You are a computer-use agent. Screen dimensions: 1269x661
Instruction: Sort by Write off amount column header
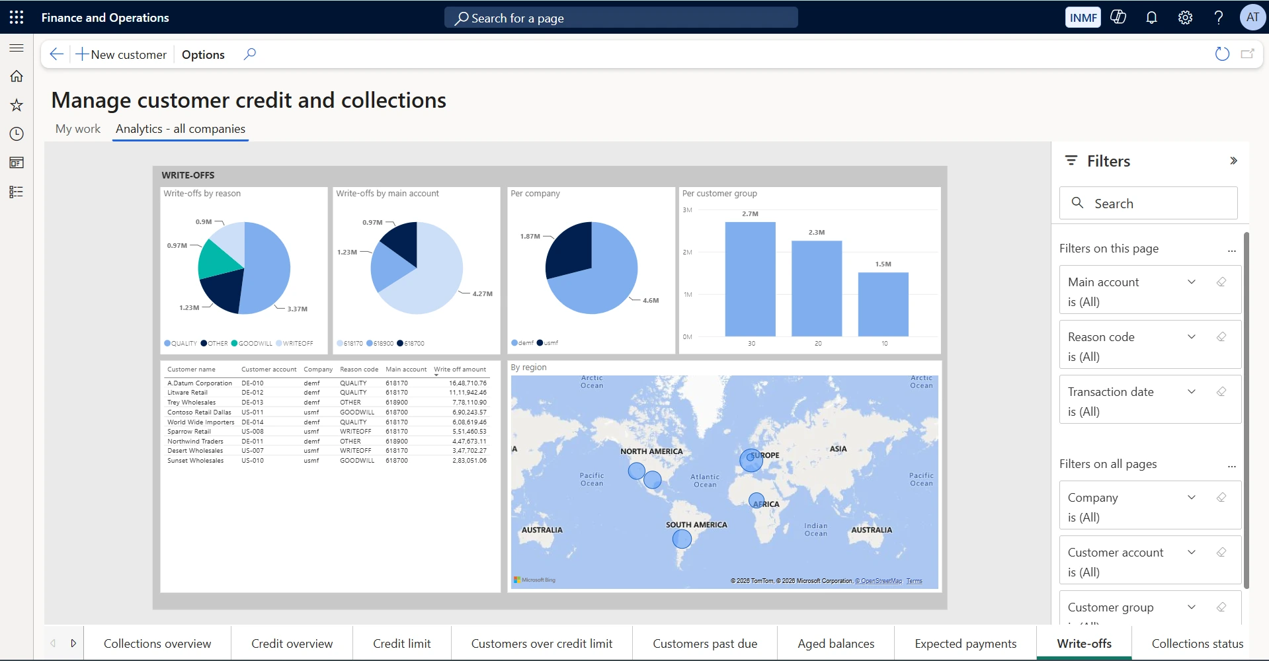point(460,369)
